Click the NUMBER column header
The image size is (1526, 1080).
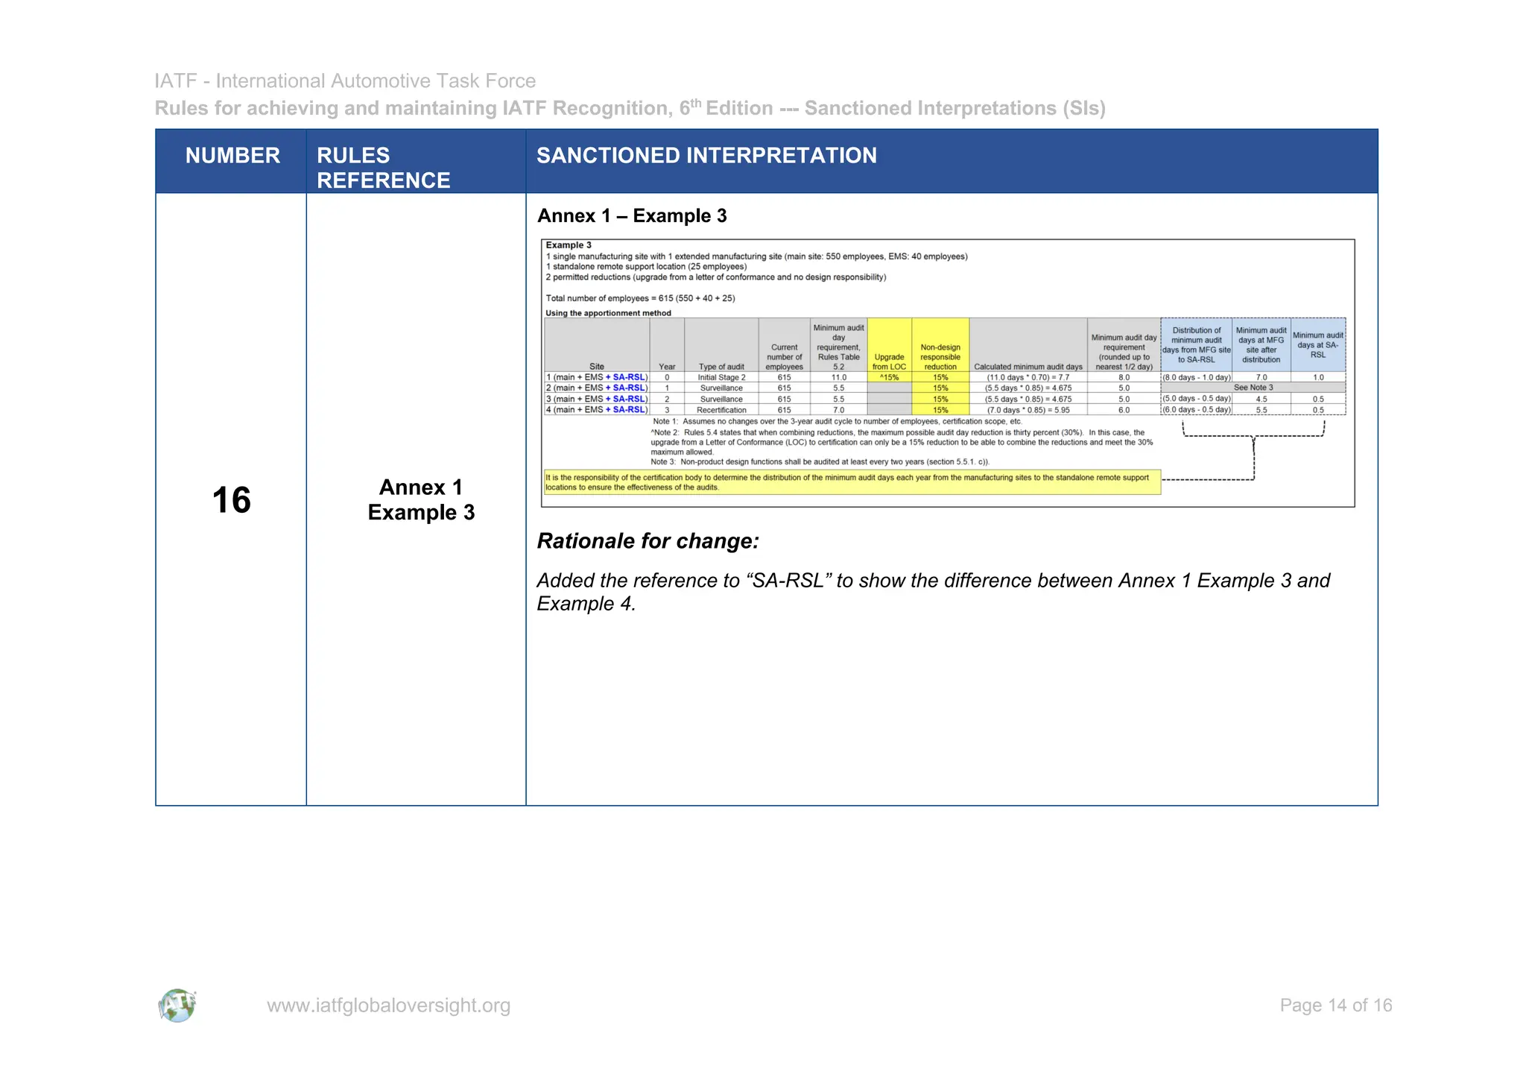point(232,156)
